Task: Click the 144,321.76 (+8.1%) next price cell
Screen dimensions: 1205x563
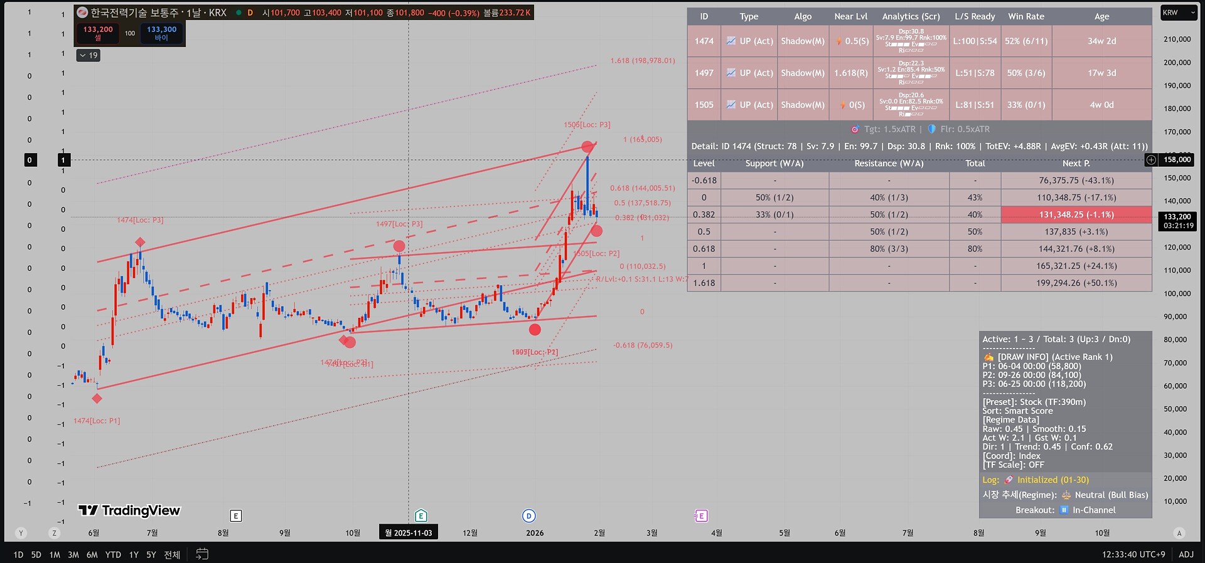Action: [1076, 249]
